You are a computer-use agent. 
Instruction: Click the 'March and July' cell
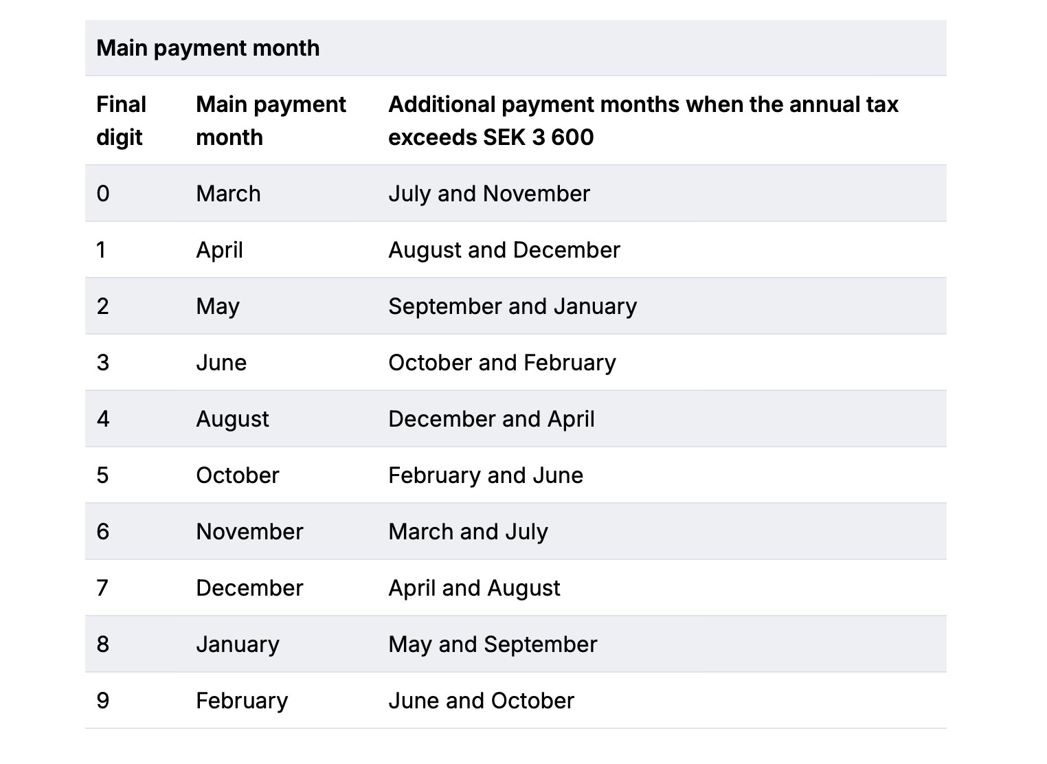point(468,532)
